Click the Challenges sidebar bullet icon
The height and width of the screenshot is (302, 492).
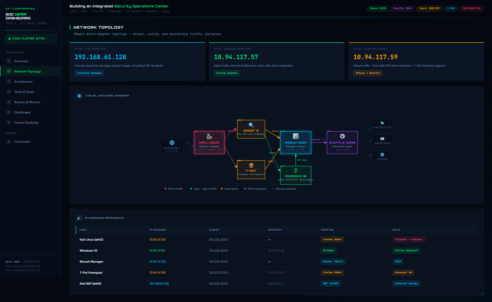[x=9, y=112]
